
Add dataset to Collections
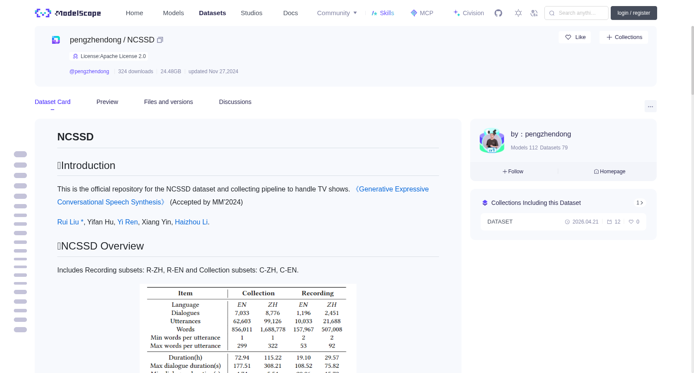624,37
